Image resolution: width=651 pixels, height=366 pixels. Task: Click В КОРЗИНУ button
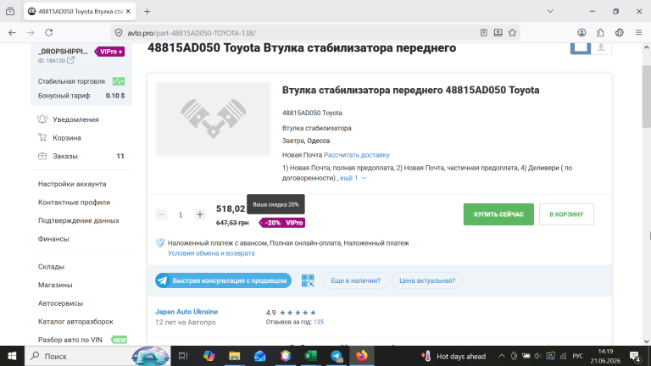point(566,214)
